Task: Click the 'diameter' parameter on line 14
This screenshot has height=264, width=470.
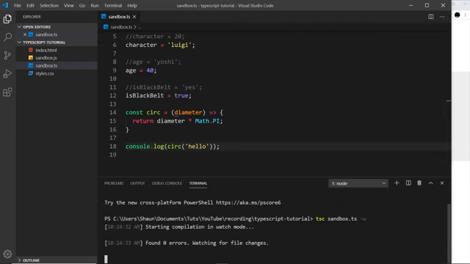Action: tap(188, 112)
